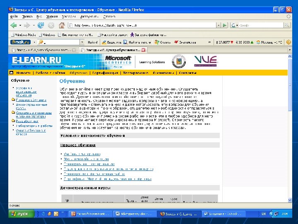Open the tab list dropdown arrow
298x224 pixels.
(289, 50)
